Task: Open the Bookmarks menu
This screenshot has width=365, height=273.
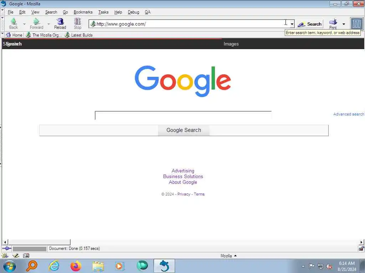Action: coord(83,12)
